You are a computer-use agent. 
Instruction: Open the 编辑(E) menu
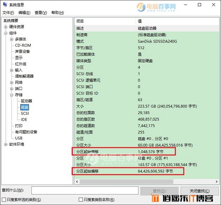(24, 13)
